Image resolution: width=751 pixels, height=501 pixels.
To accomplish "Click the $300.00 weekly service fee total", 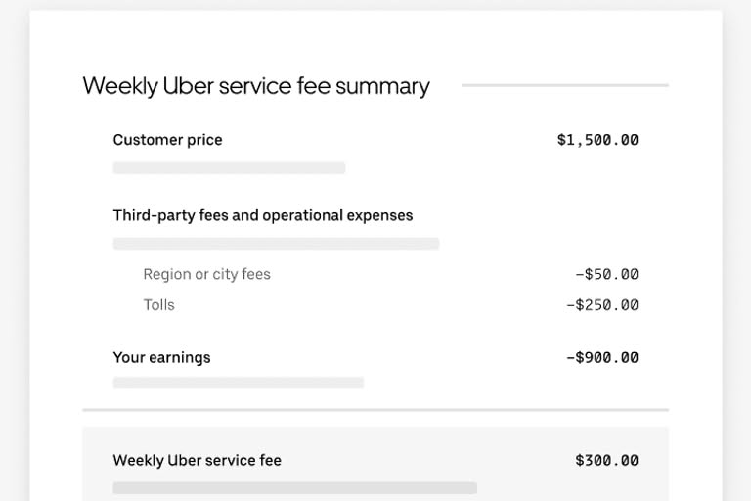I will click(x=606, y=460).
